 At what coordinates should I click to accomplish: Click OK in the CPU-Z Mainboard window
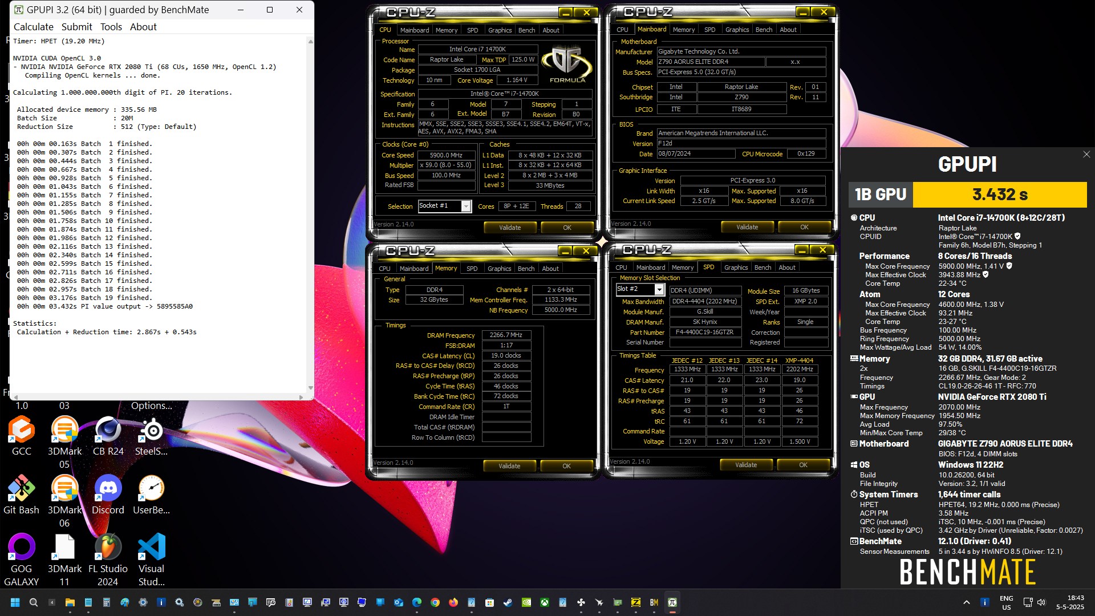[804, 227]
